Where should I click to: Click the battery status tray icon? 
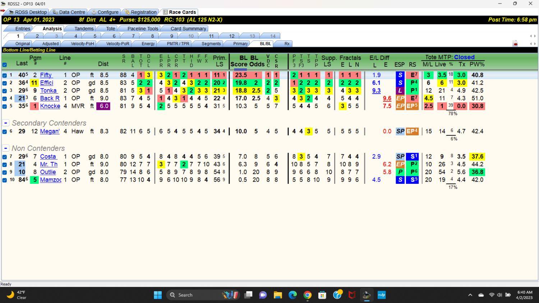(x=508, y=295)
